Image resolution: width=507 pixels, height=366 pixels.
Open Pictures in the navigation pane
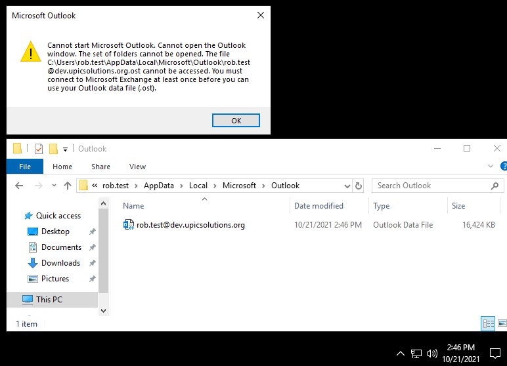pyautogui.click(x=55, y=279)
